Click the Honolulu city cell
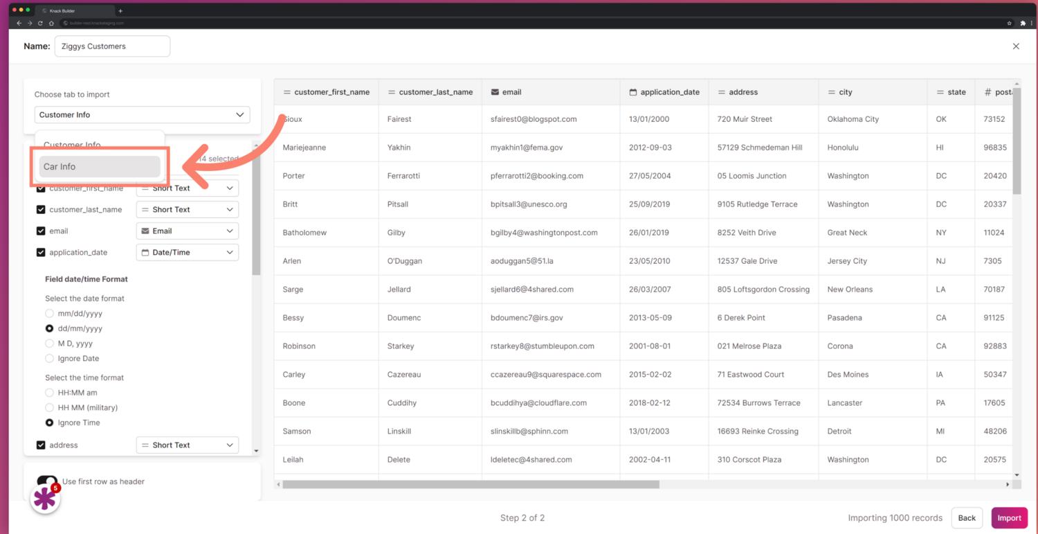The image size is (1038, 534). click(873, 148)
